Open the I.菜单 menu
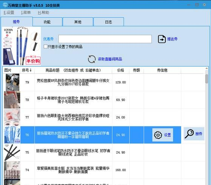This screenshot has width=211, height=185. [26, 12]
